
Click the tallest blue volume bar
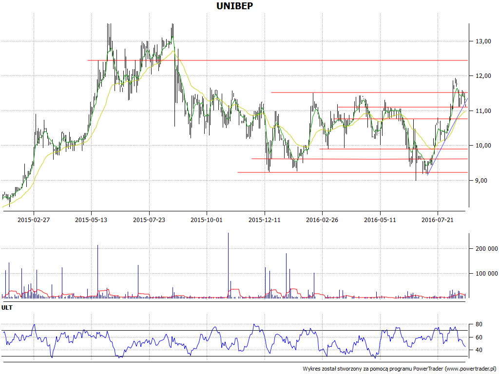click(228, 265)
